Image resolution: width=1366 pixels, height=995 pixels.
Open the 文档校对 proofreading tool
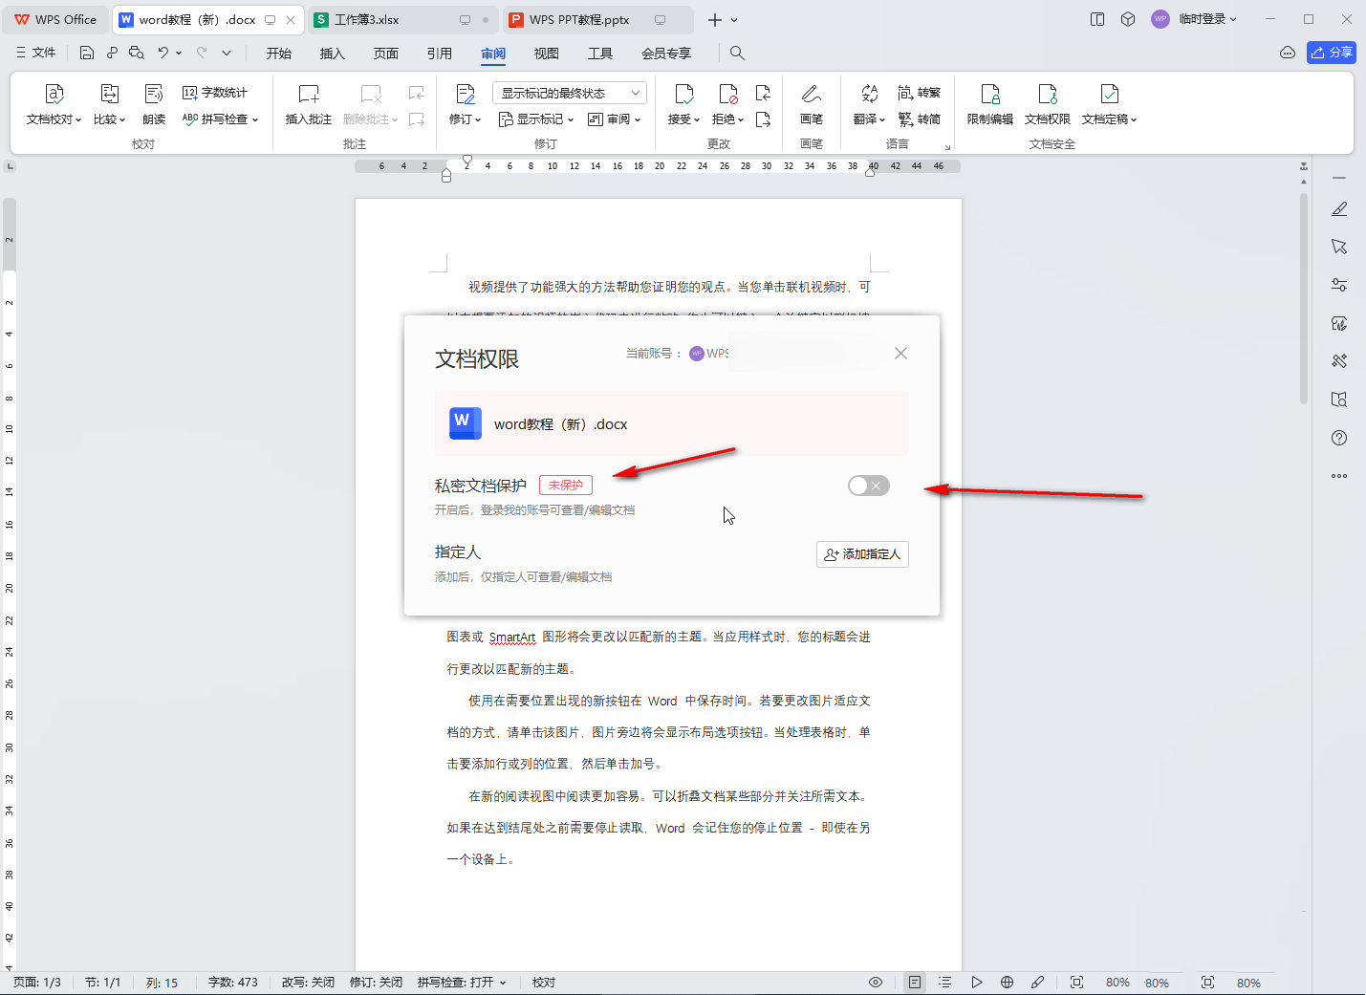tap(54, 105)
